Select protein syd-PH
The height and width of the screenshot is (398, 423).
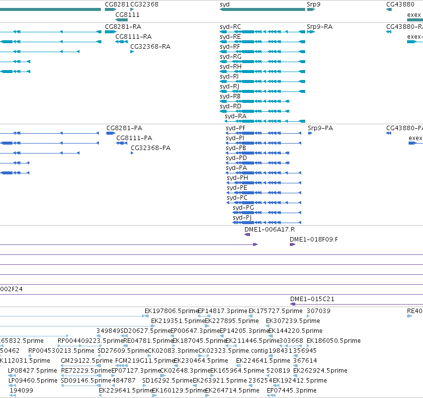pos(264,183)
